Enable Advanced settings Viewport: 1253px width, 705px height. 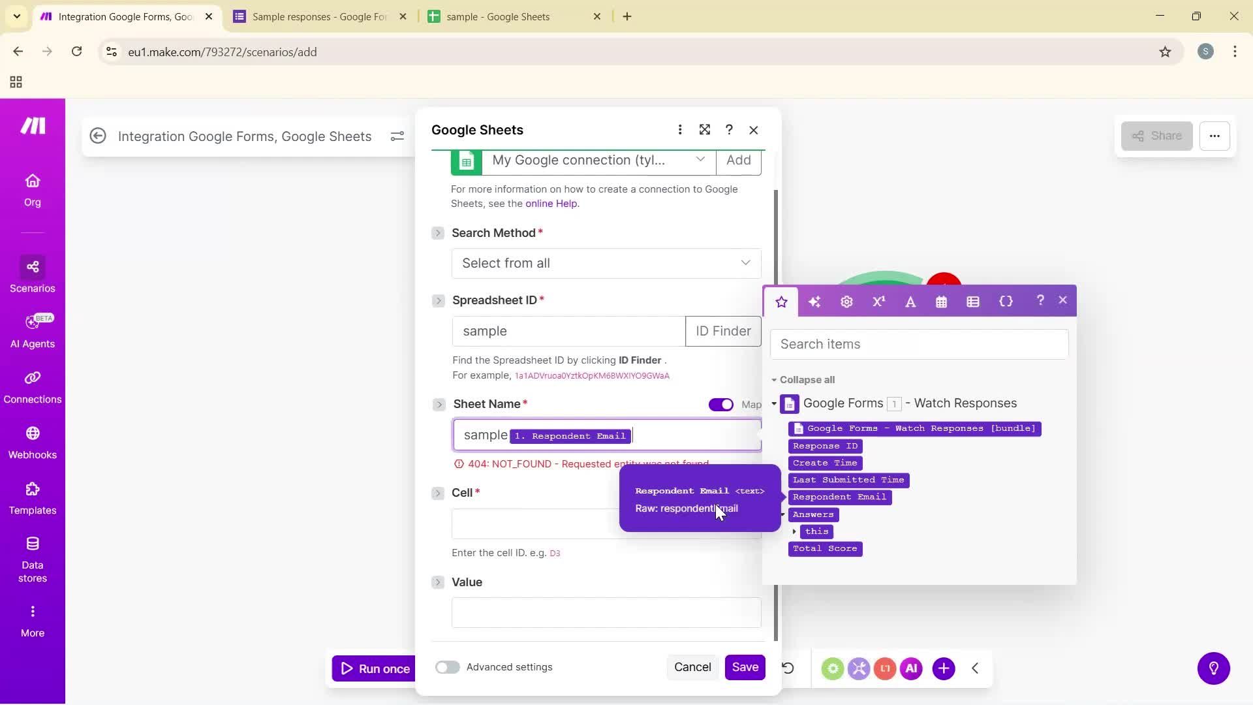coord(448,667)
